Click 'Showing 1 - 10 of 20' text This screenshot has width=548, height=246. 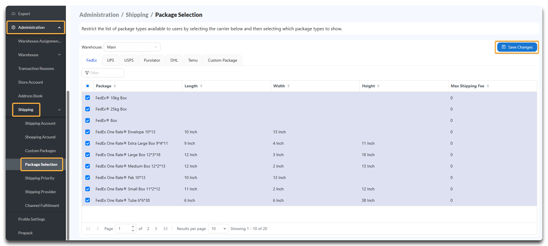pos(249,229)
